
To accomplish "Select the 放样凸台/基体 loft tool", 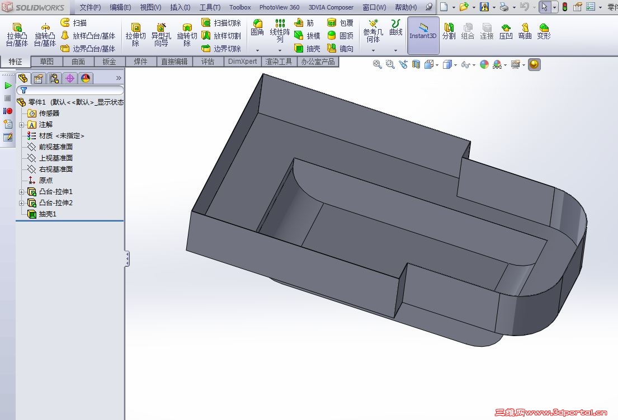I will [x=88, y=36].
